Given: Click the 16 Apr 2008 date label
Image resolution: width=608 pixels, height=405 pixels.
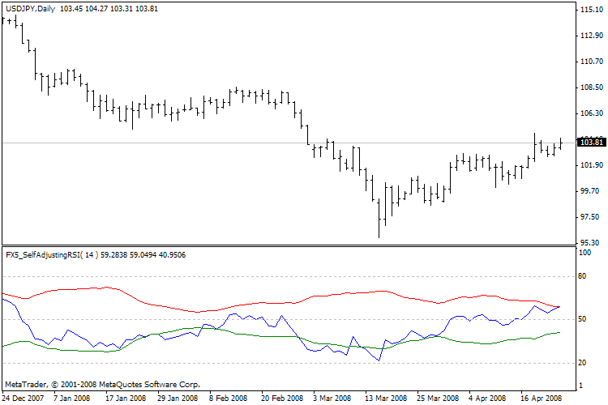Looking at the screenshot, I should (541, 399).
